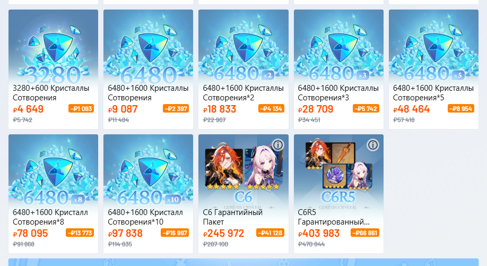Viewport: 487px width, 266px height.
Task: Click the 6480 x3 crystal pack image
Action: 338,47
